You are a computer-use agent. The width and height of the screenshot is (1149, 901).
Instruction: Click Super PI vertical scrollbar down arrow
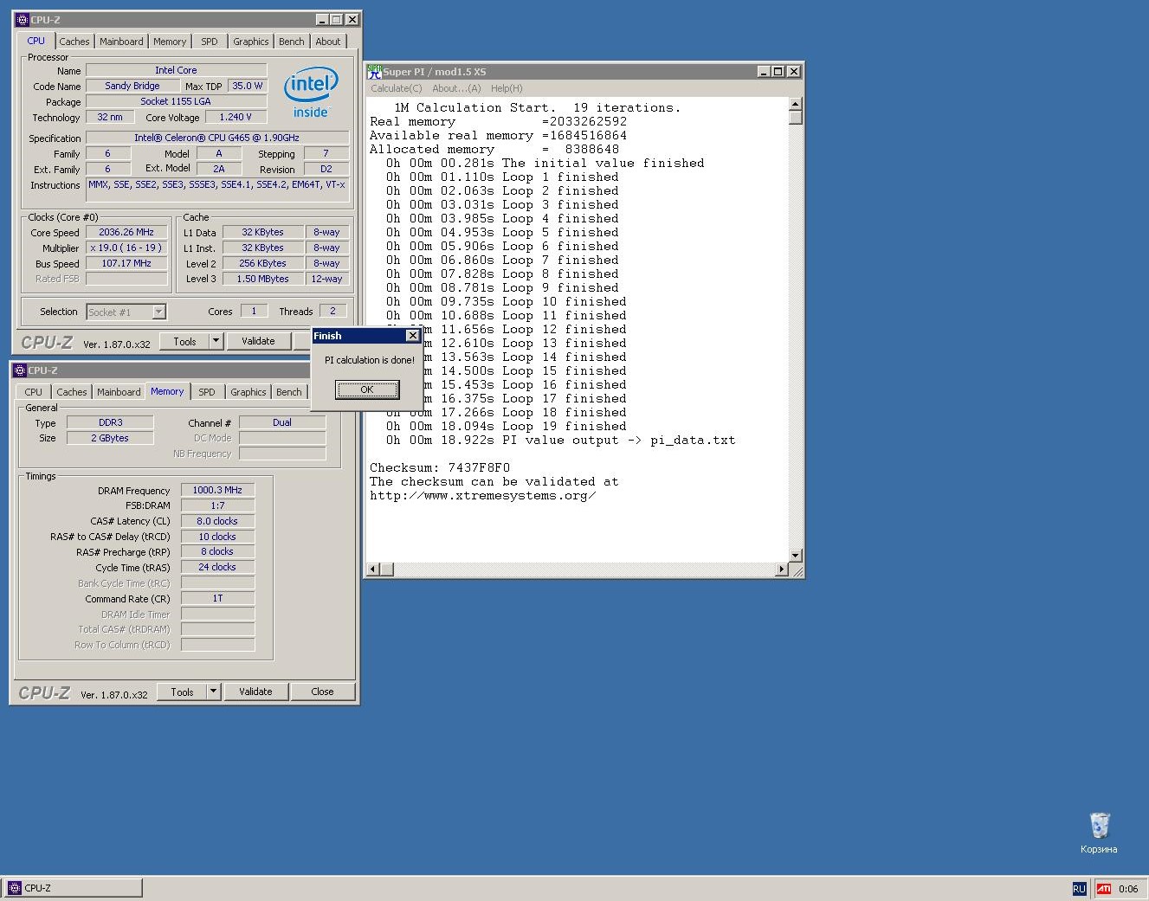point(796,555)
